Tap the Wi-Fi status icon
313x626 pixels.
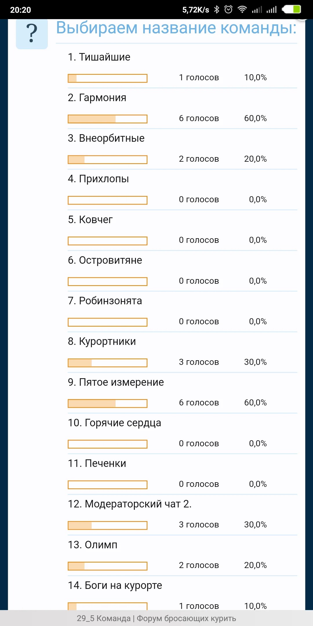click(242, 10)
